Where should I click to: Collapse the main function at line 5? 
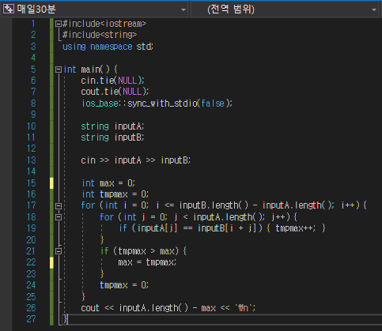coord(59,70)
